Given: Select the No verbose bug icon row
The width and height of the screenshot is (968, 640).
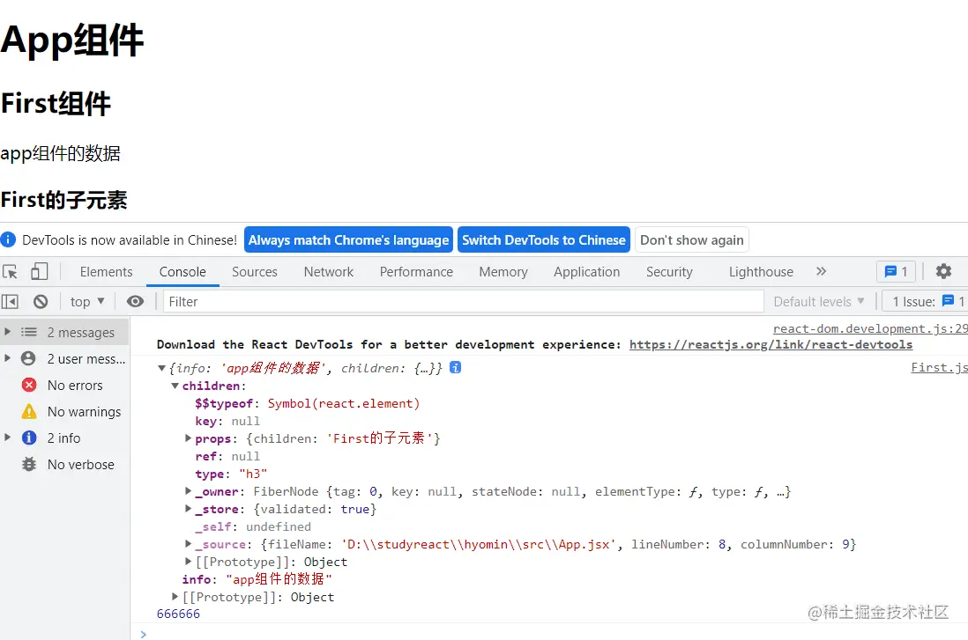Looking at the screenshot, I should (64, 464).
